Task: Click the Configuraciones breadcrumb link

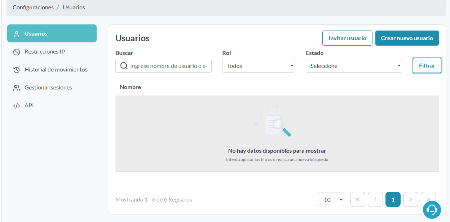Action: point(33,8)
